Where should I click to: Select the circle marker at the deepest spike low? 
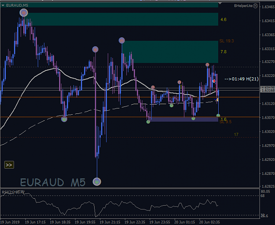pos(97,181)
